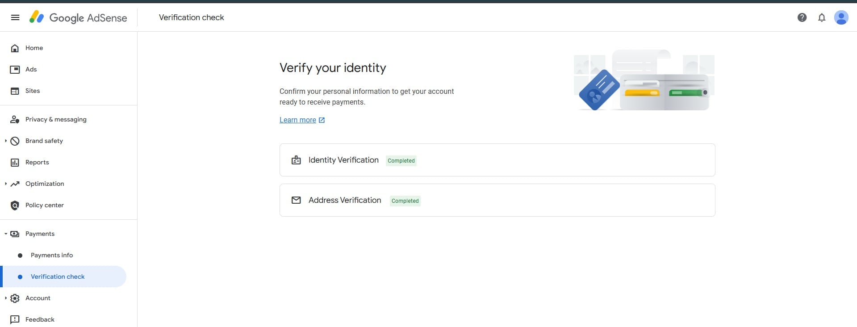Open the Identity Verification card
Screen dimensions: 857x327
pos(497,160)
